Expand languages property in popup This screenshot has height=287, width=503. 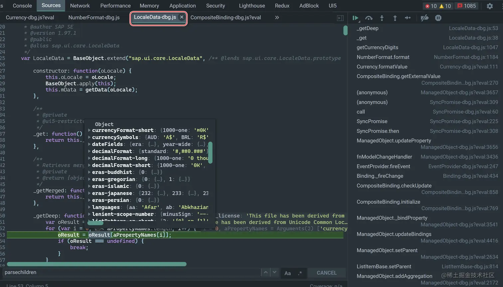click(x=89, y=207)
